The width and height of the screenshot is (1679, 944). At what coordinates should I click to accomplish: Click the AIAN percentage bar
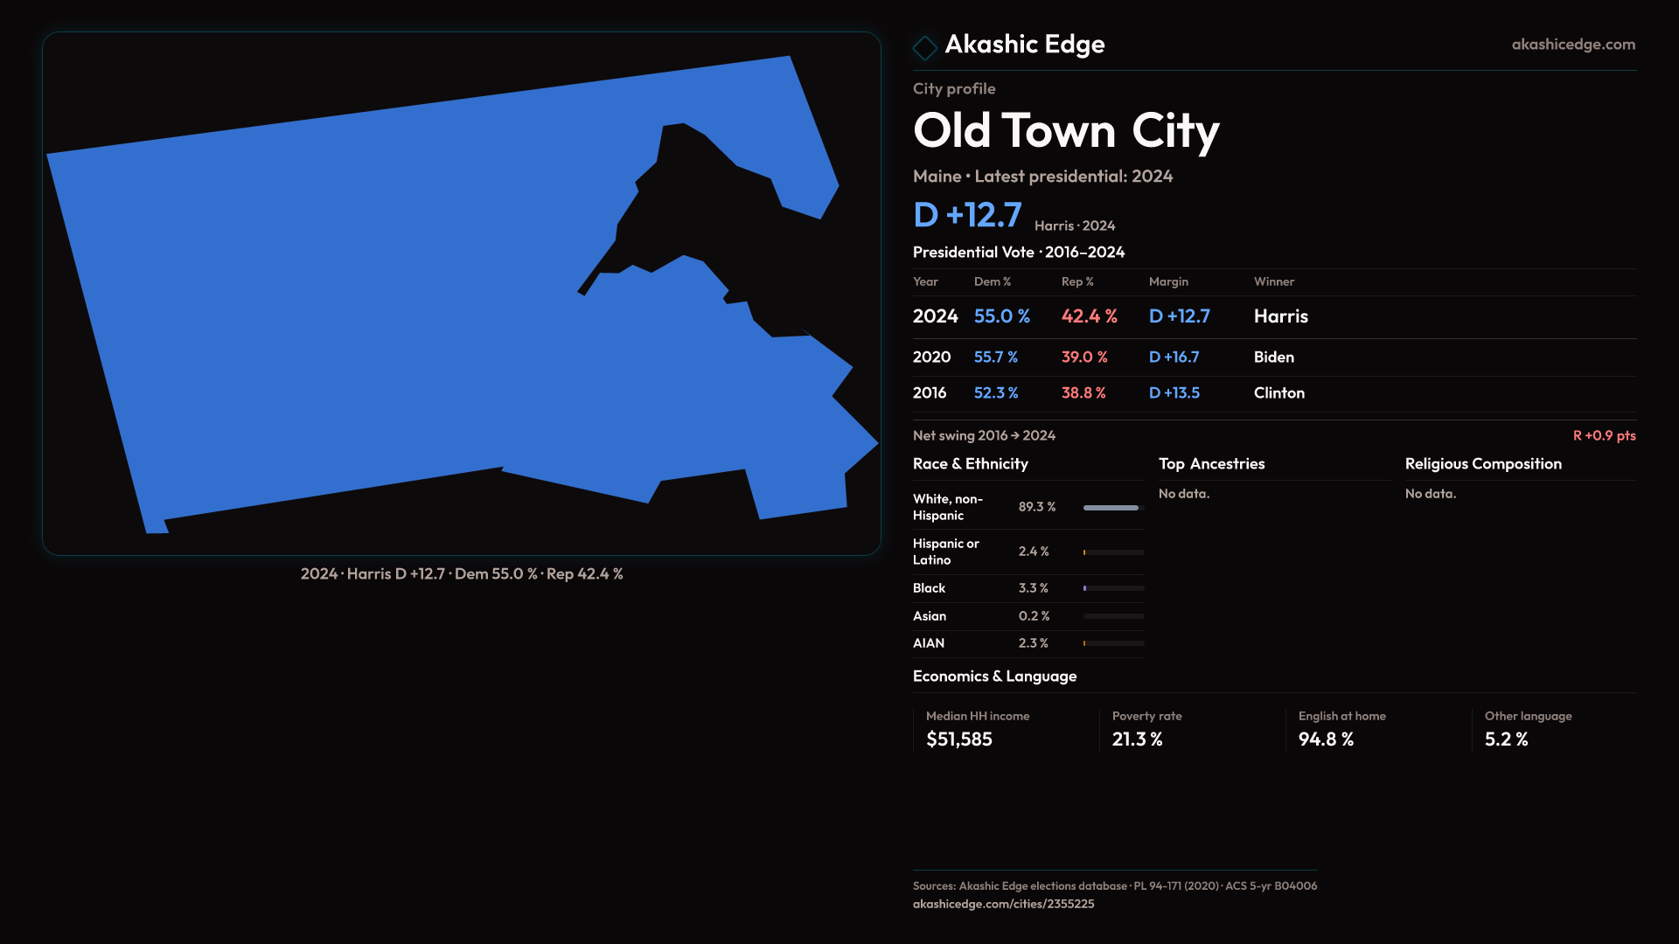point(1112,643)
